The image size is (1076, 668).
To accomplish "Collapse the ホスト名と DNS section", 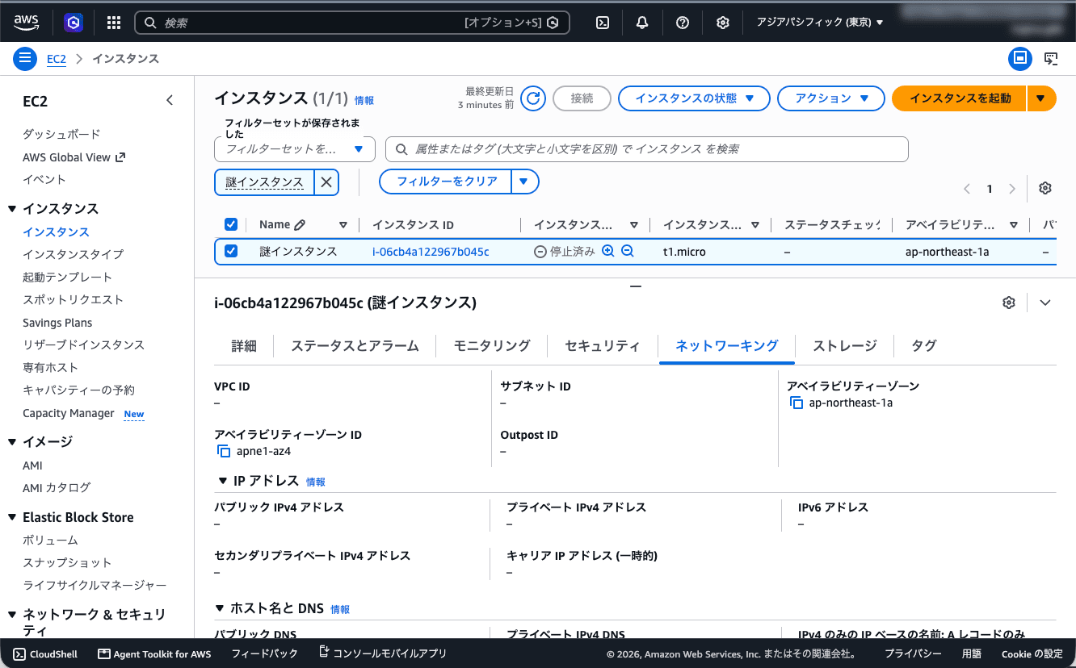I will (221, 609).
